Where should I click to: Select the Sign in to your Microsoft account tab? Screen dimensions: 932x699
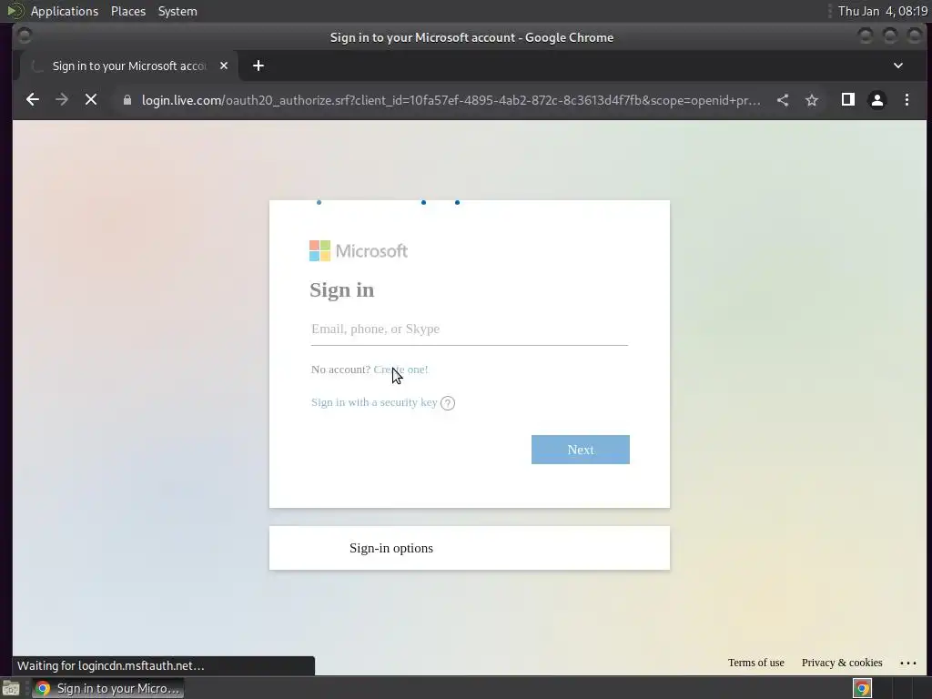coord(129,66)
